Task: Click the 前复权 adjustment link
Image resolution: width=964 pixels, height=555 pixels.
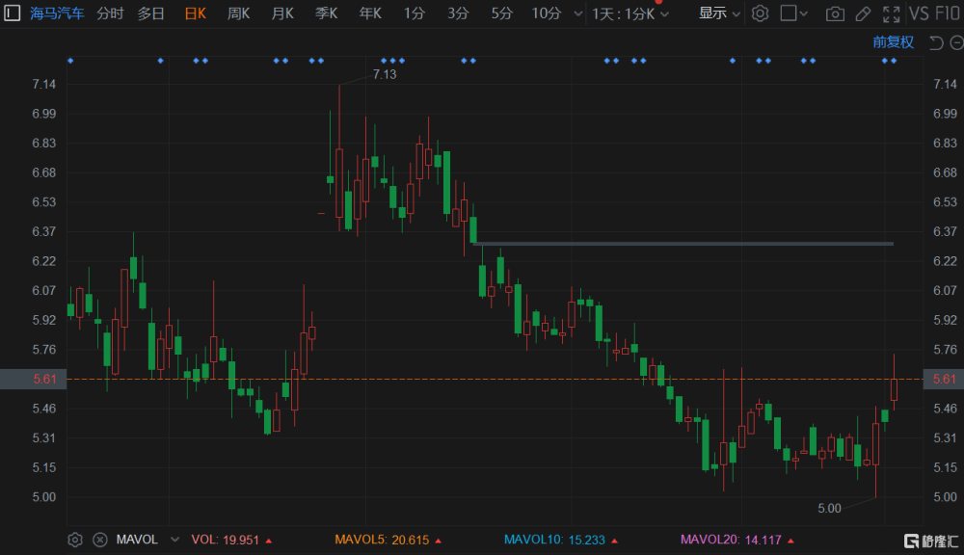Action: click(893, 42)
